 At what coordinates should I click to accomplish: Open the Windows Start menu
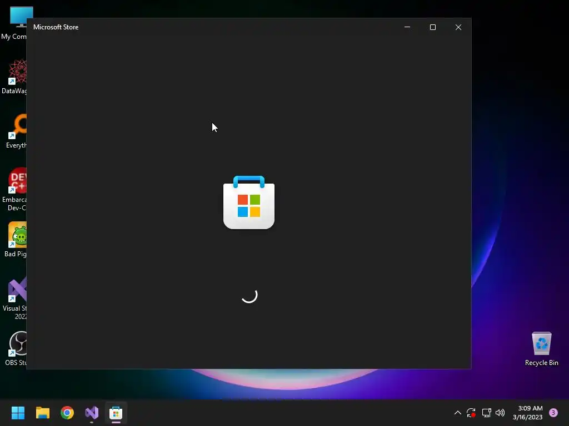pyautogui.click(x=18, y=413)
